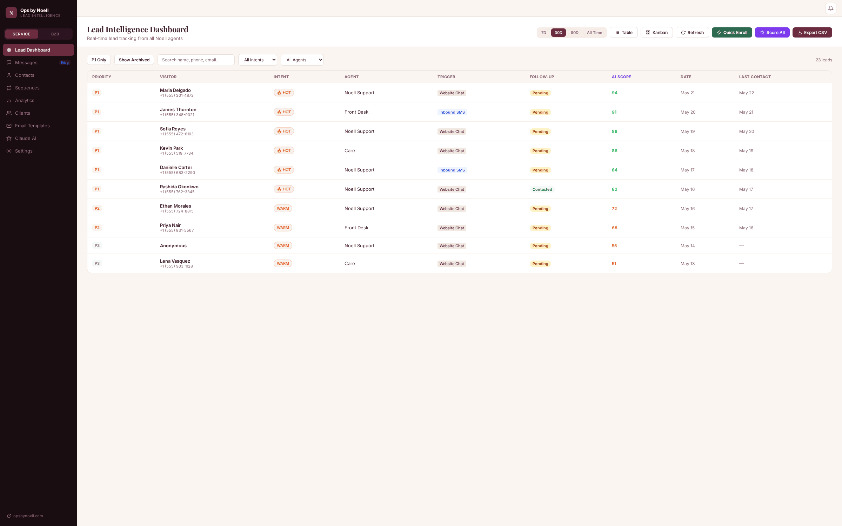Click the Ops by Noell N logo
The height and width of the screenshot is (526, 842).
[x=11, y=13]
